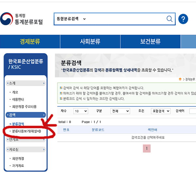Click the 검색조건을 선택해주세요 message
The height and width of the screenshot is (180, 196).
pos(148,137)
